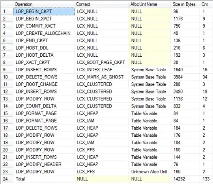The image size is (213, 184).
Task: Click size value 40 in row 4
Action: (x=176, y=33)
